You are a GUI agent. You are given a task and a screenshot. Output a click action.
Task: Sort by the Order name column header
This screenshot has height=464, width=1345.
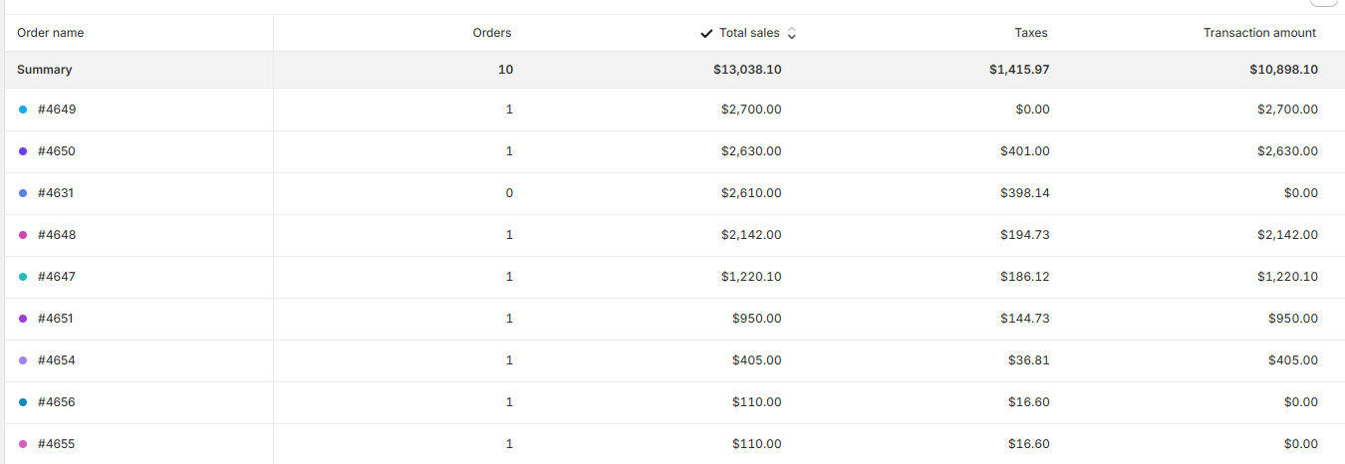[x=51, y=33]
